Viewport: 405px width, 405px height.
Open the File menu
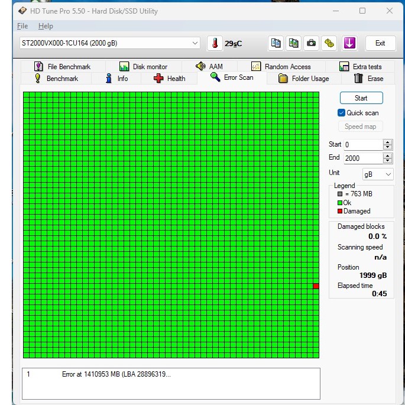click(22, 26)
